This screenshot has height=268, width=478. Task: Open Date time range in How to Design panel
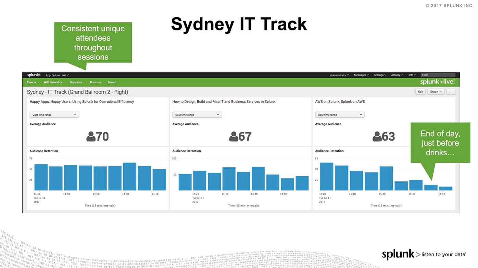pyautogui.click(x=197, y=115)
